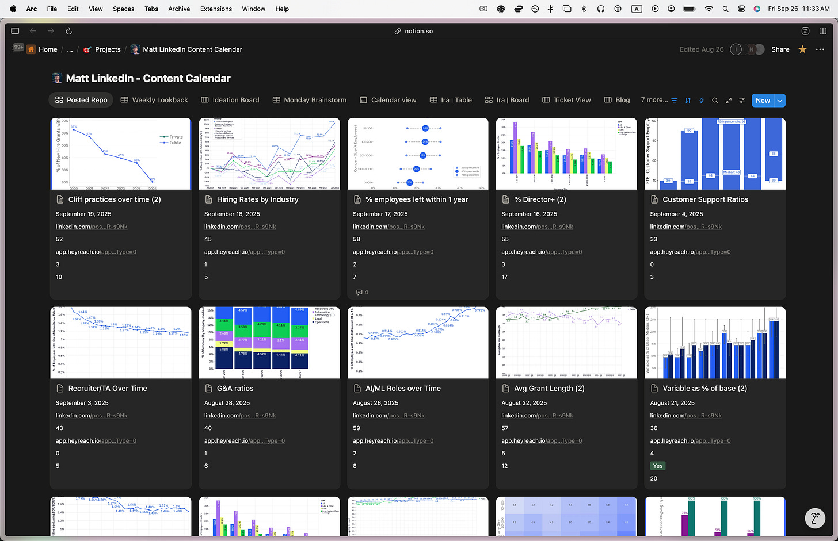Open the Archive menu in menu bar
838x541 pixels.
coord(179,9)
